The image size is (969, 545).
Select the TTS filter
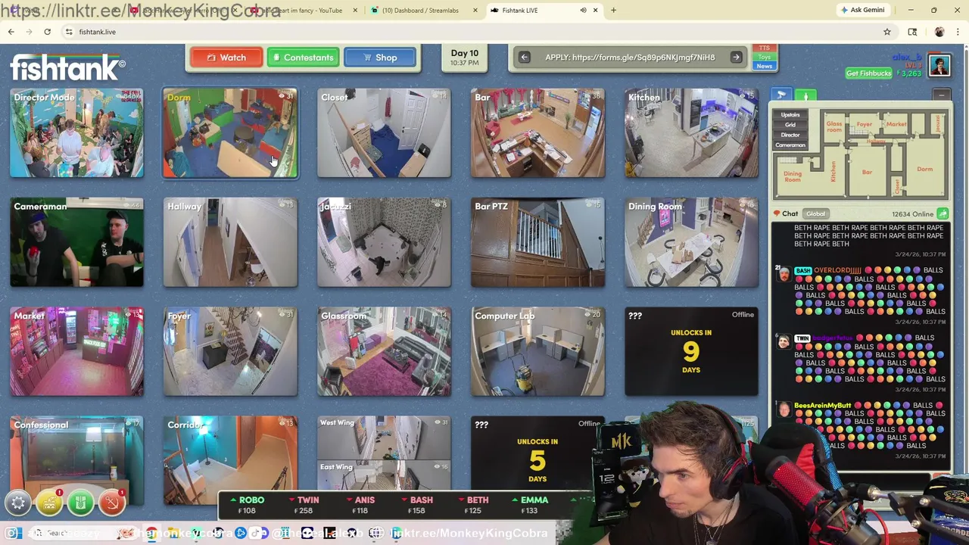click(x=764, y=48)
